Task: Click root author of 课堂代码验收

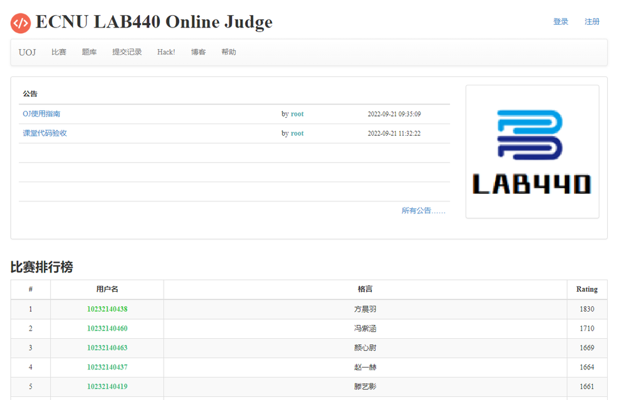Action: point(297,133)
